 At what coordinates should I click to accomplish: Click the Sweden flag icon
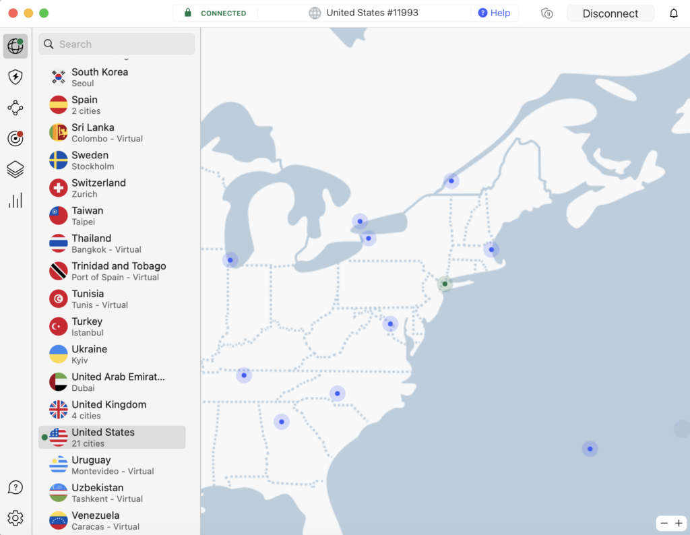[59, 160]
